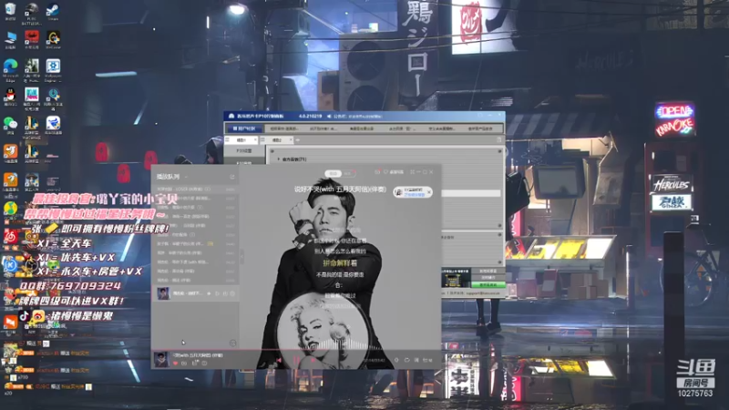The width and height of the screenshot is (729, 410).
Task: Click the song title 说好不哭(with 五月天阿信)
Action: point(340,190)
